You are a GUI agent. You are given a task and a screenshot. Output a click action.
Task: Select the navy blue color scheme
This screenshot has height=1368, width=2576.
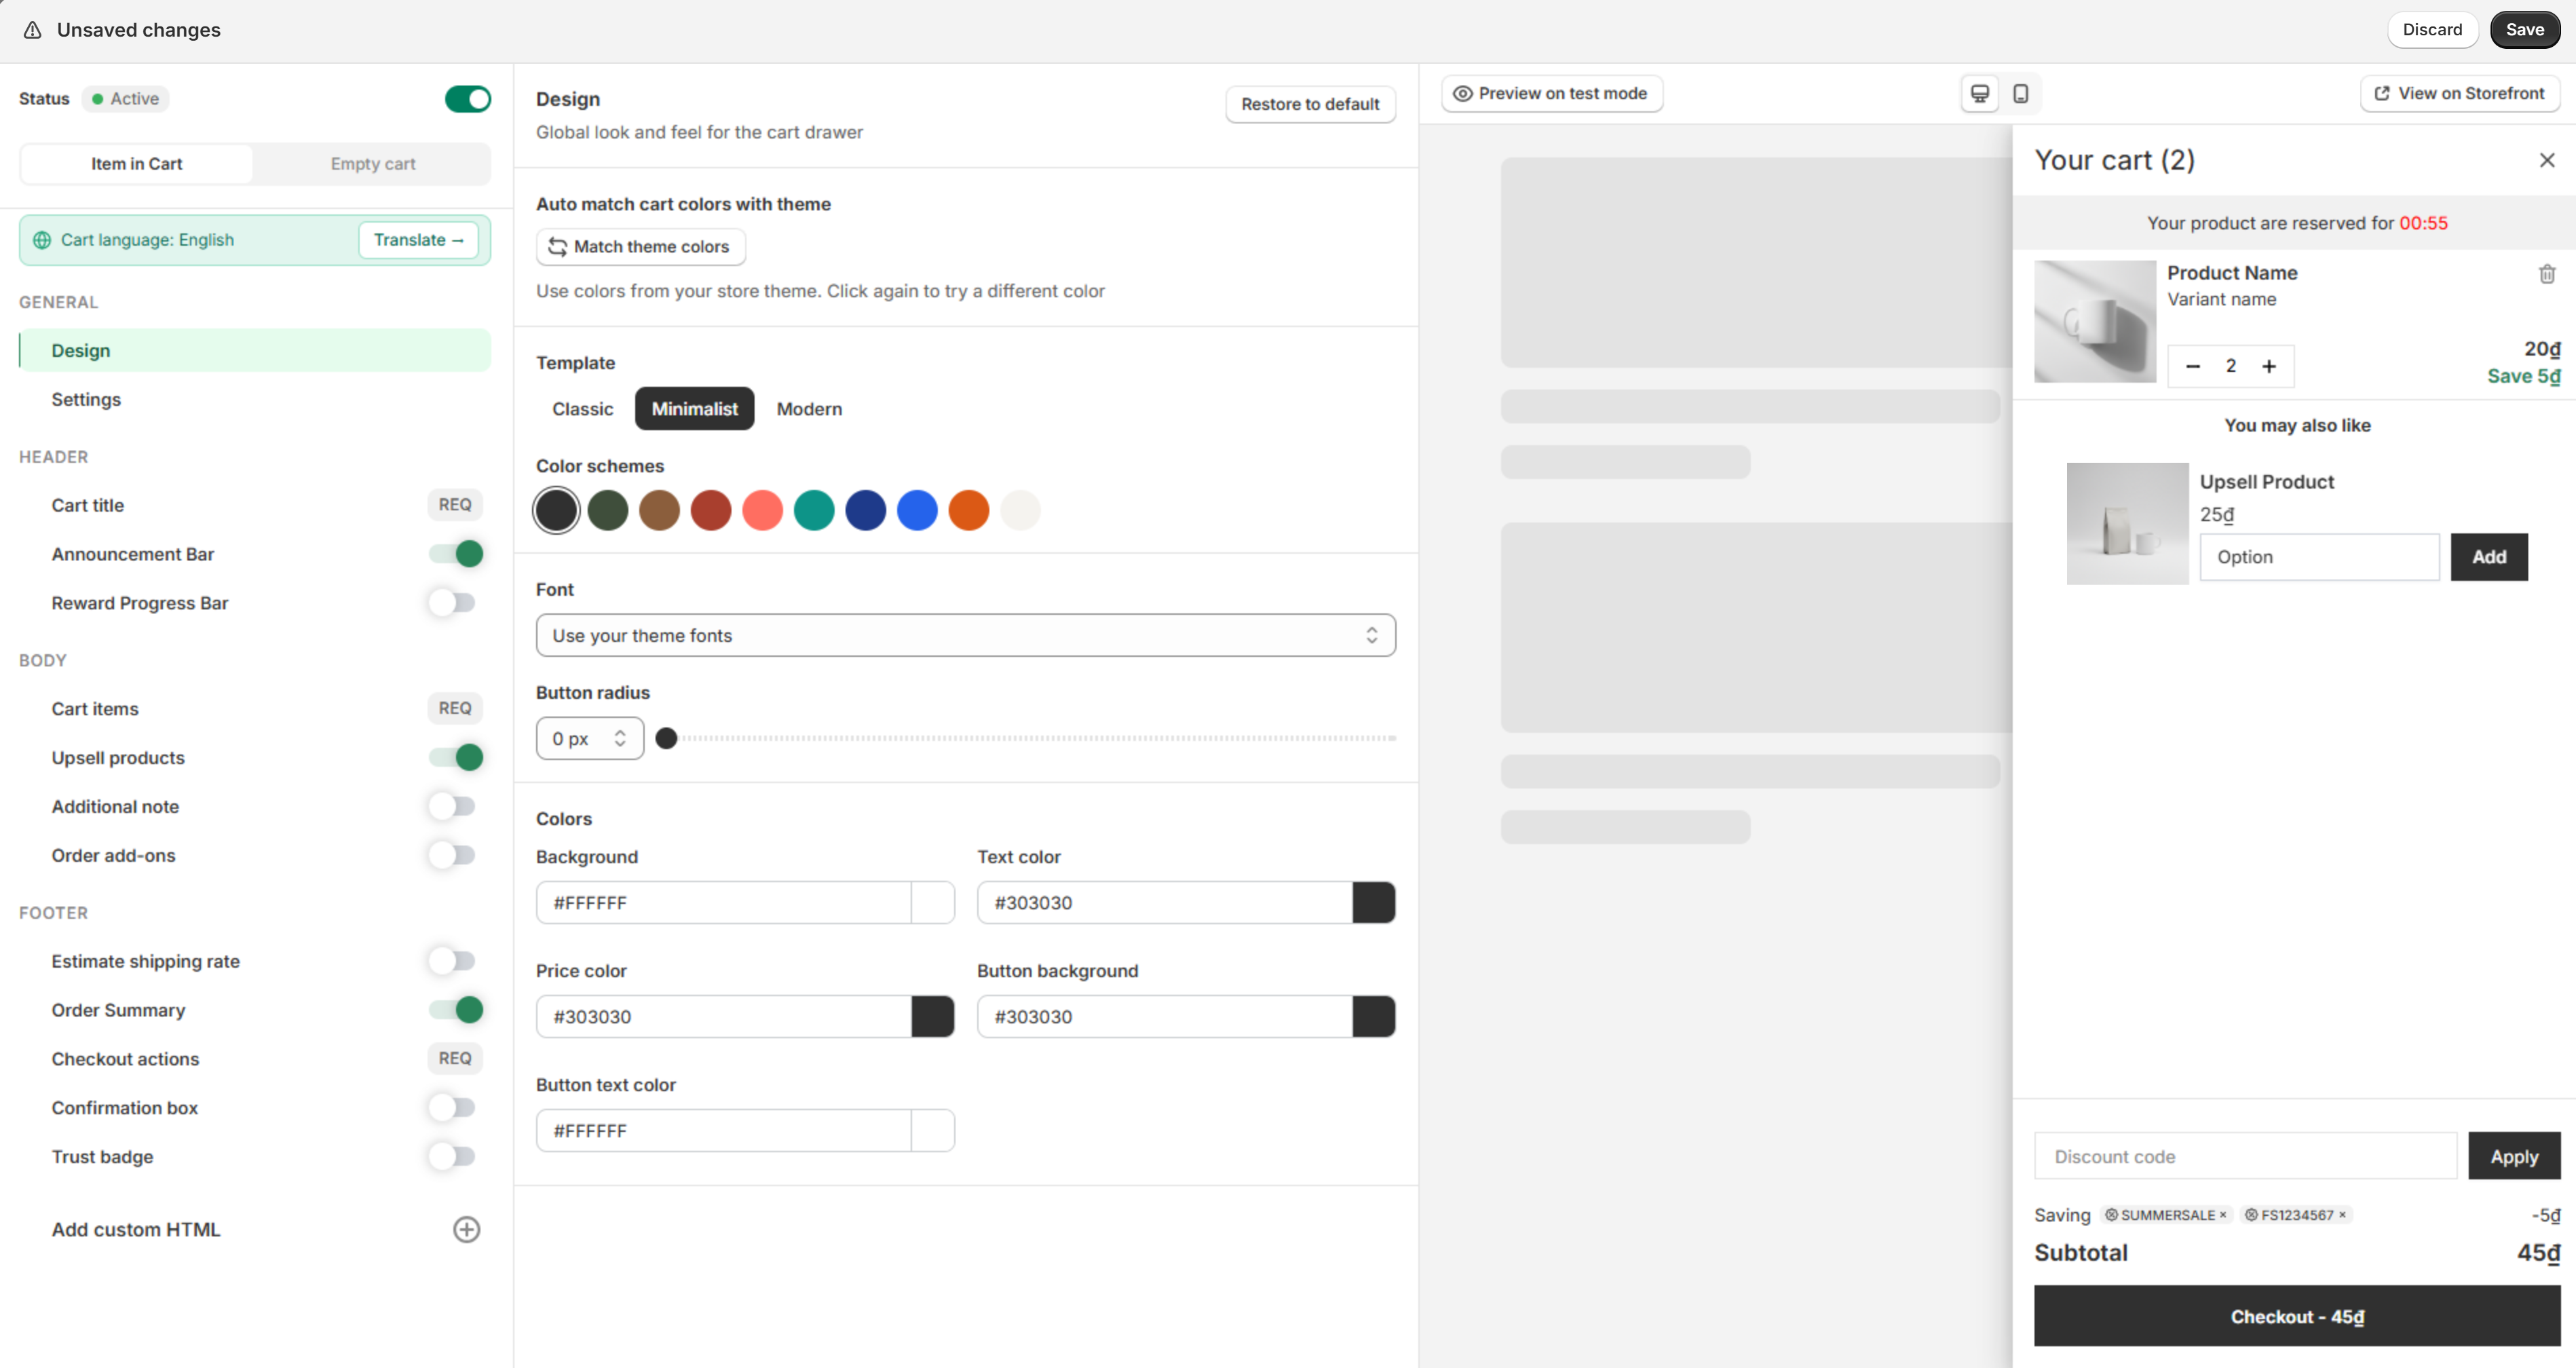[x=866, y=511]
